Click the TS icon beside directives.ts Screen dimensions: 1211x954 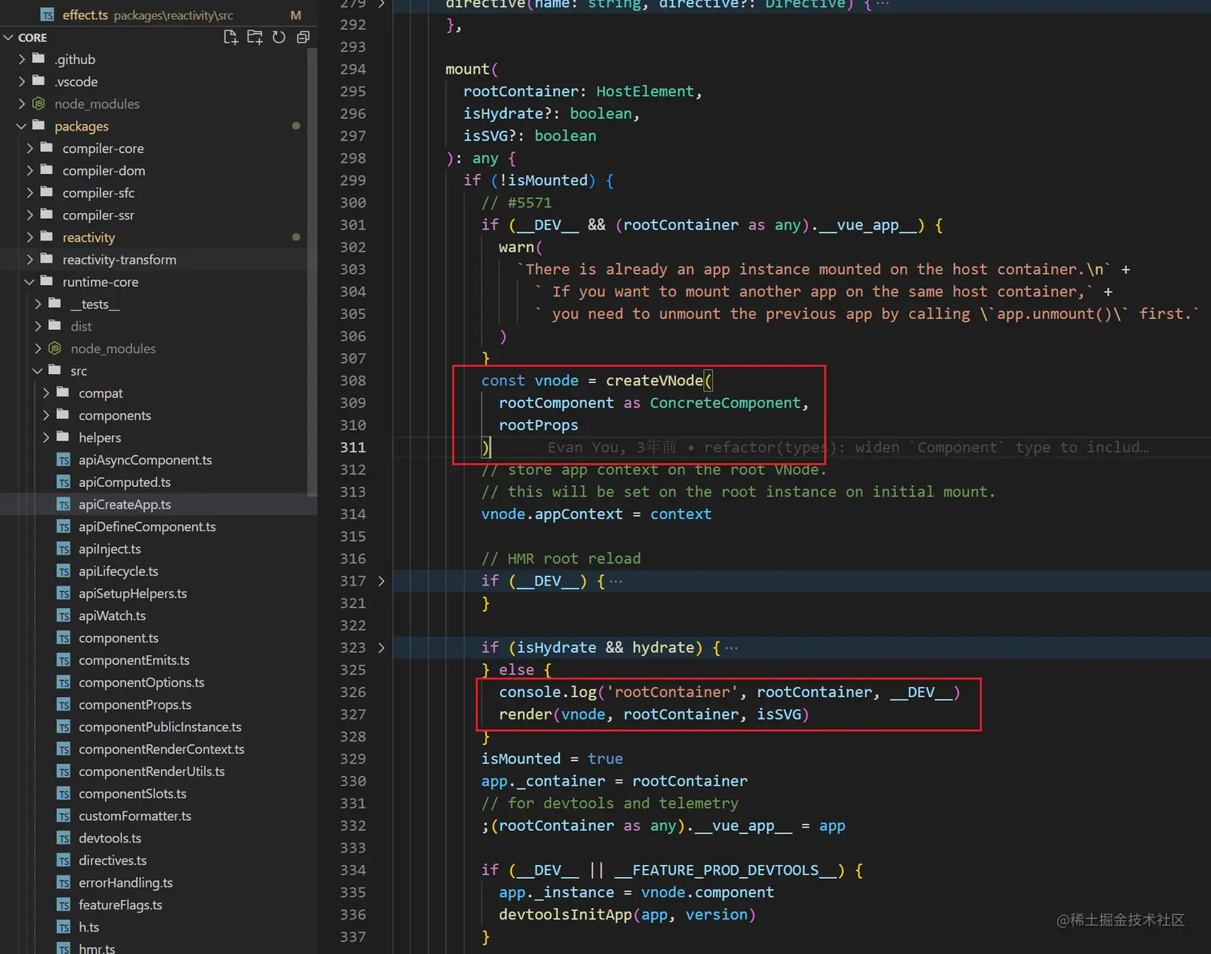pos(63,861)
